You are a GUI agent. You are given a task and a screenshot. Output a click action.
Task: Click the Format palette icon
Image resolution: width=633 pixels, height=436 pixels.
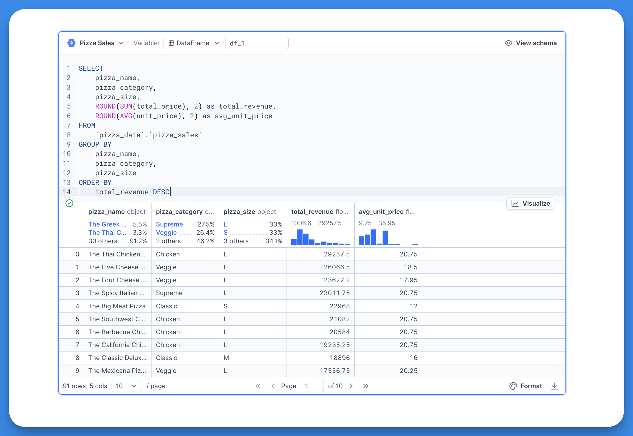coord(513,386)
